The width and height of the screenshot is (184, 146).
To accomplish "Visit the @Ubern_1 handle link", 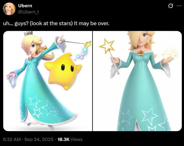I will tap(29, 12).
